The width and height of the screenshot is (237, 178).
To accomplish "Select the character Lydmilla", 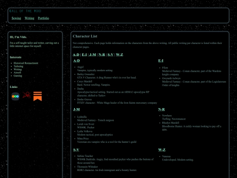I will (x=82, y=117).
